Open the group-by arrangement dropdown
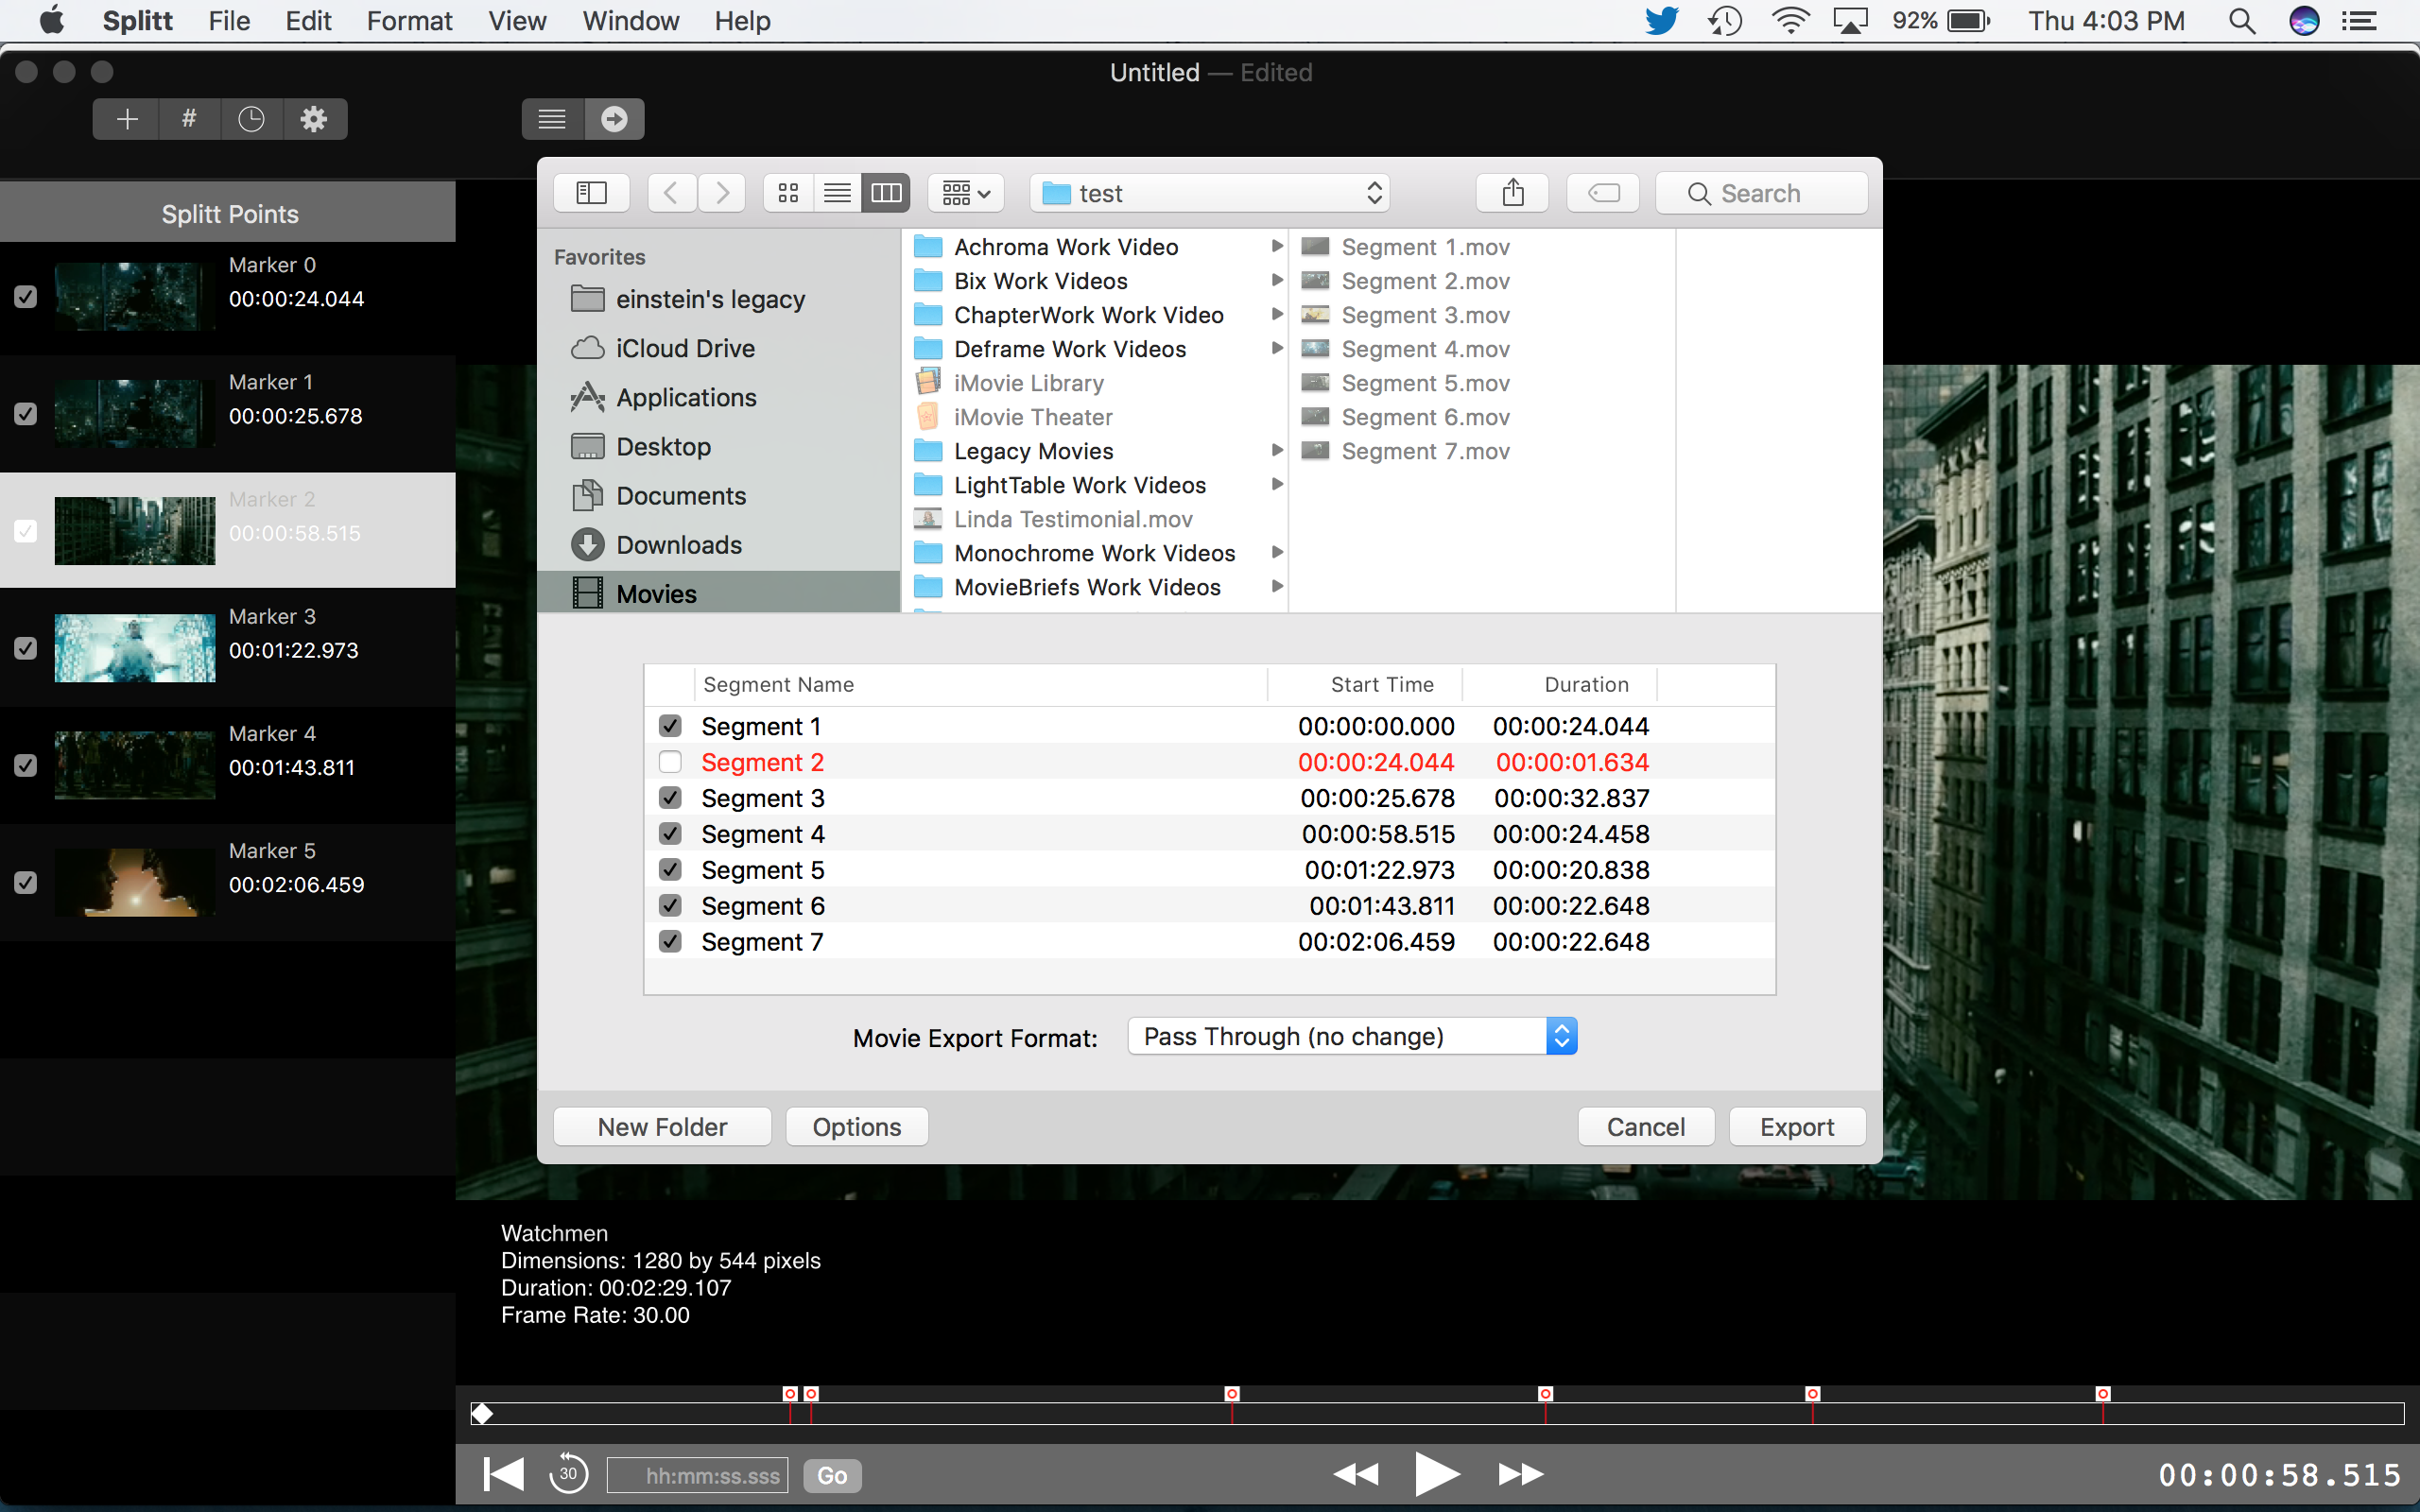 tap(966, 193)
